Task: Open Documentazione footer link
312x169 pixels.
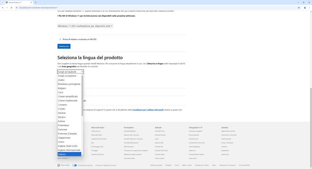Action: click(194, 135)
